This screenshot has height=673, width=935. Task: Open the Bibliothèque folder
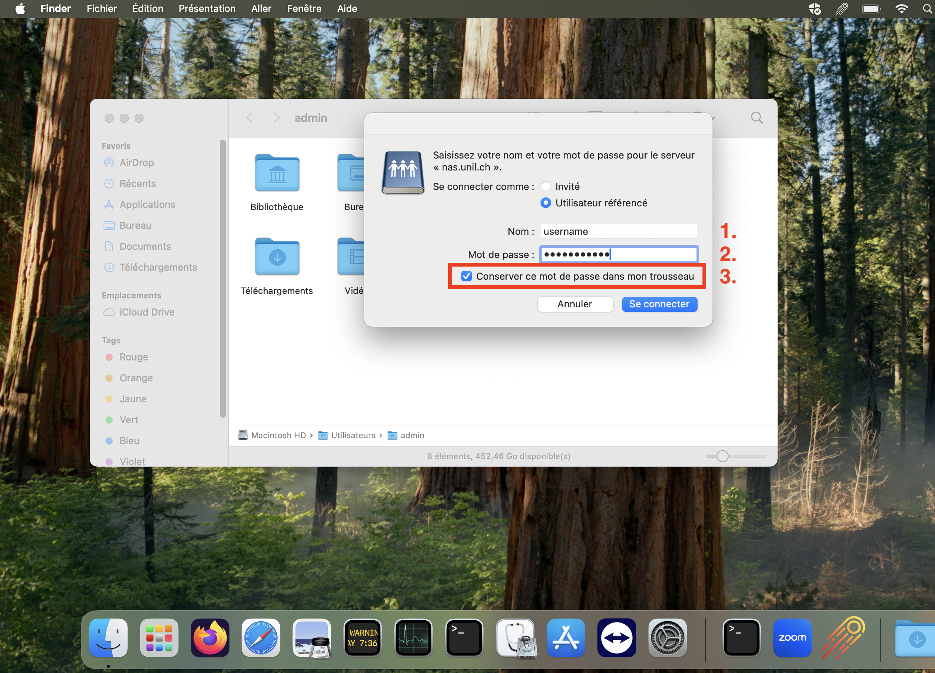point(277,173)
